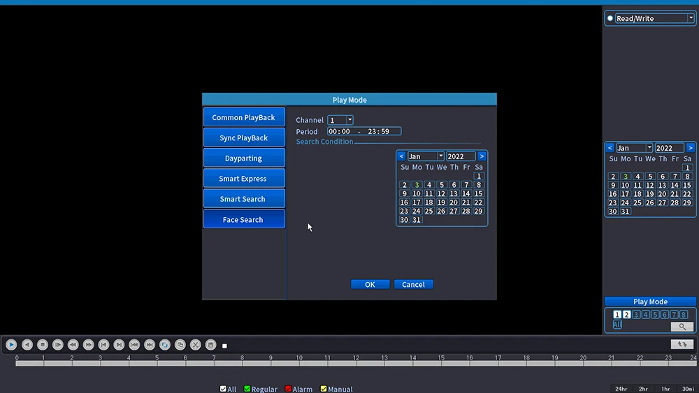Screen dimensions: 699x393
Task: Stop playback with the square stop icon
Action: pyautogui.click(x=43, y=345)
